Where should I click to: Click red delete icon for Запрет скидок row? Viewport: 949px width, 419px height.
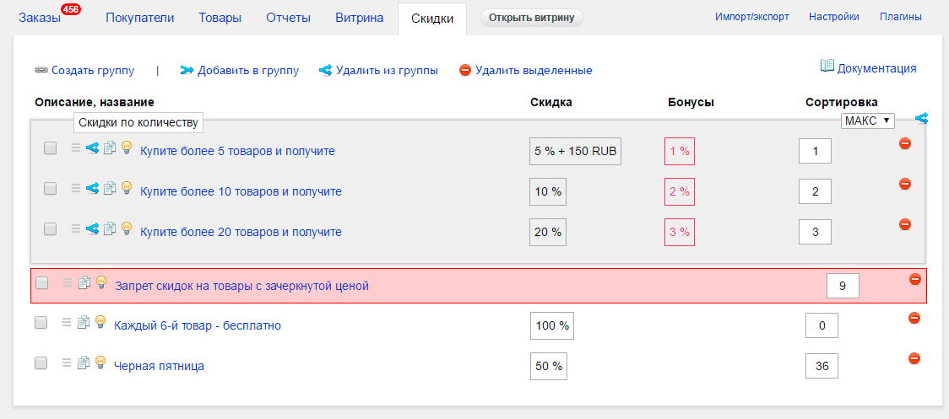pos(914,279)
